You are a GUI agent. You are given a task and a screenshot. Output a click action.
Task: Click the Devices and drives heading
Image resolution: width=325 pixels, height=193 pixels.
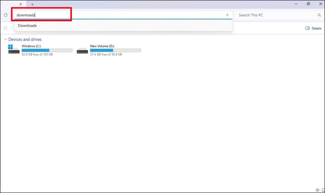(x=25, y=39)
